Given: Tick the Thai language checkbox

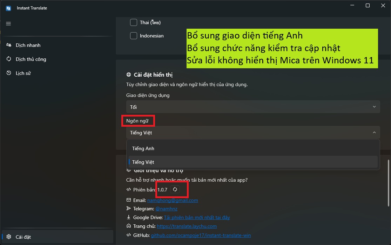Looking at the screenshot, I should coord(134,22).
